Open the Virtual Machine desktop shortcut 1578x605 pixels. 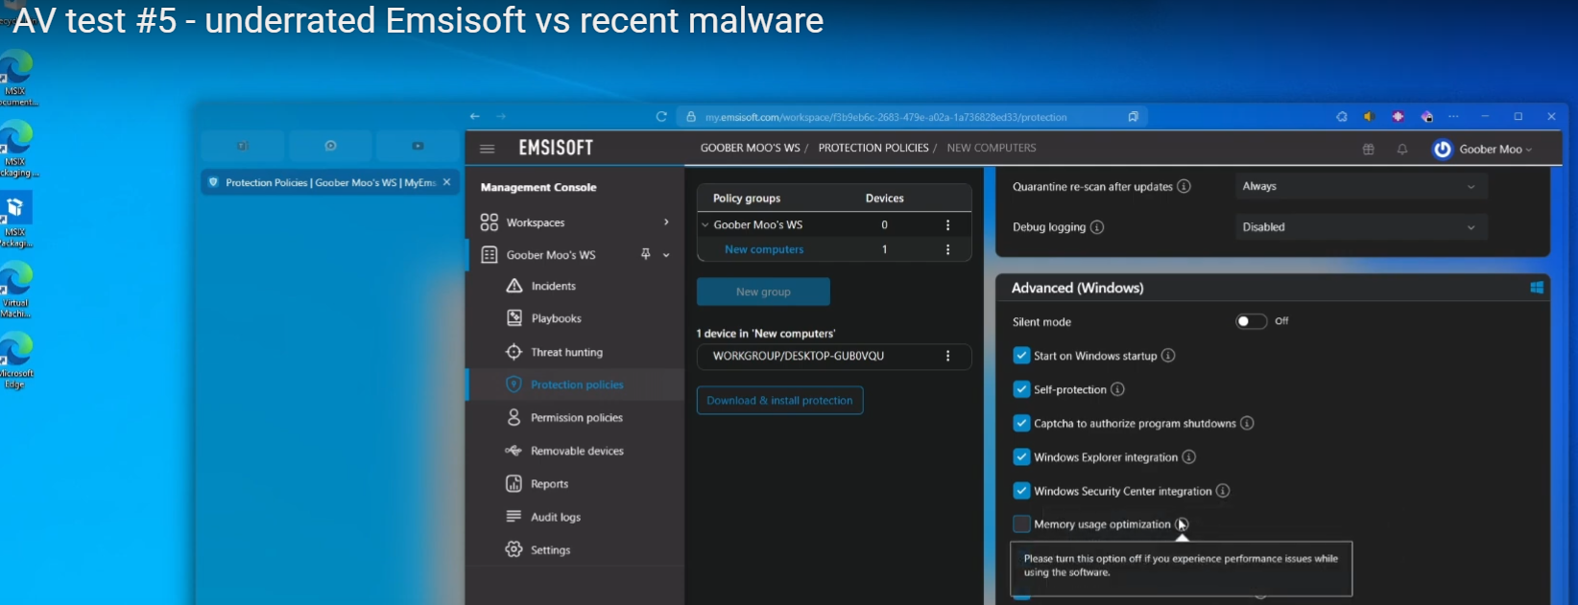coord(16,290)
